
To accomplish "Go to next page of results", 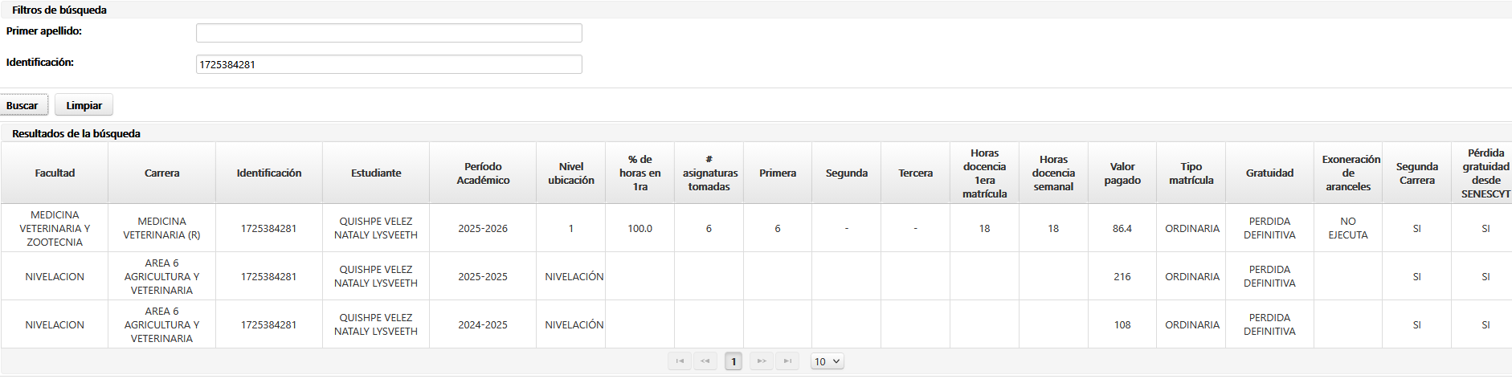I will 762,361.
